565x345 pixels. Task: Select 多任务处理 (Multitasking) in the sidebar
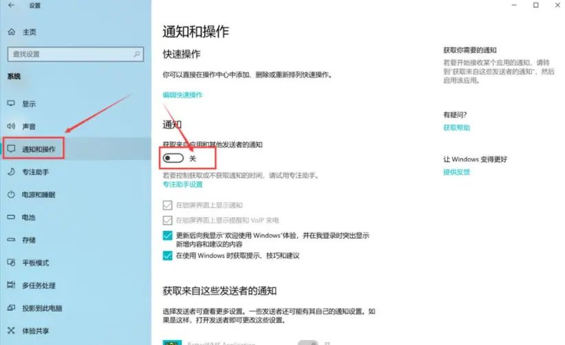pos(39,285)
